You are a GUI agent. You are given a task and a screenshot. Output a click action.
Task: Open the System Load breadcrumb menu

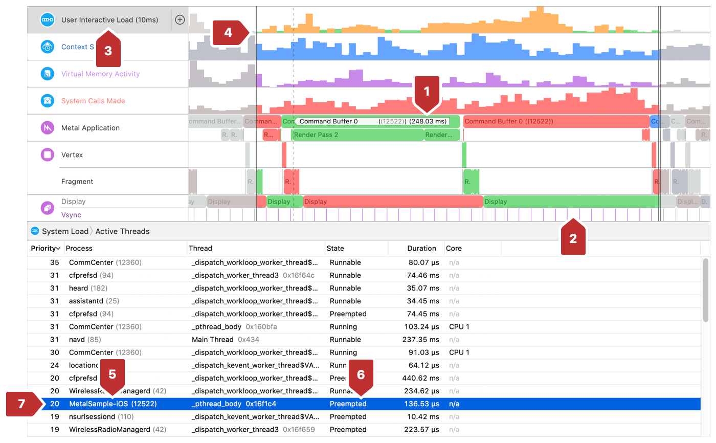click(x=65, y=231)
